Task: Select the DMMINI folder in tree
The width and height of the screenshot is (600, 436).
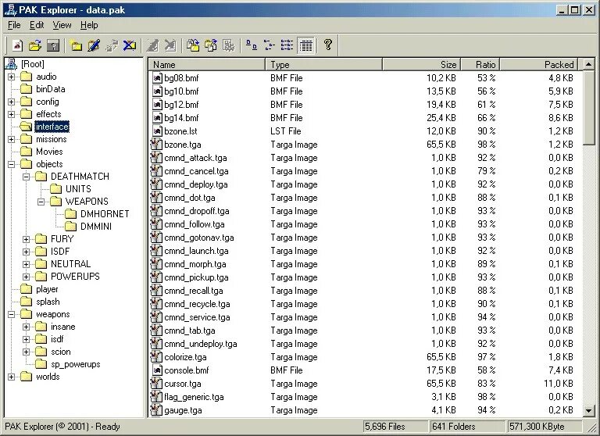Action: tap(96, 227)
